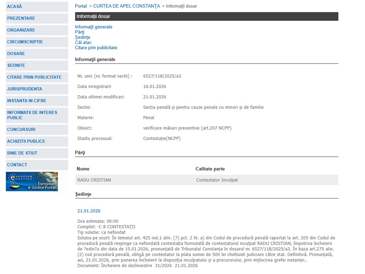Open INSTANTA IN CIFRE sidebar item

37,101
